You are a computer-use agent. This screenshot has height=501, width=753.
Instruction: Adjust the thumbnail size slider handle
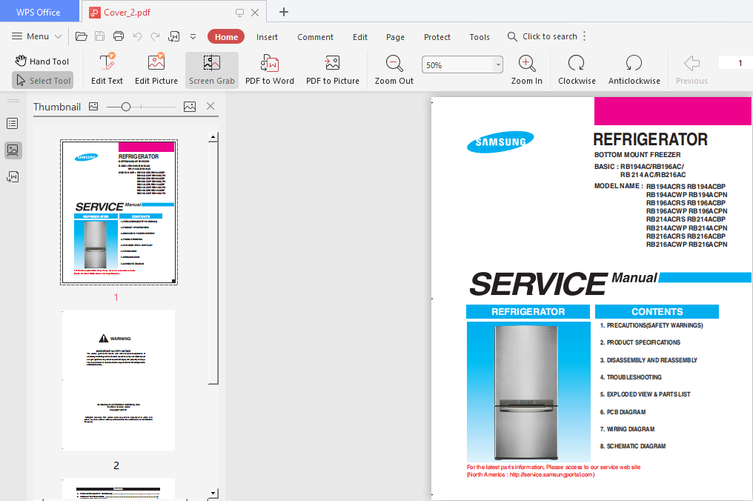[x=126, y=107]
